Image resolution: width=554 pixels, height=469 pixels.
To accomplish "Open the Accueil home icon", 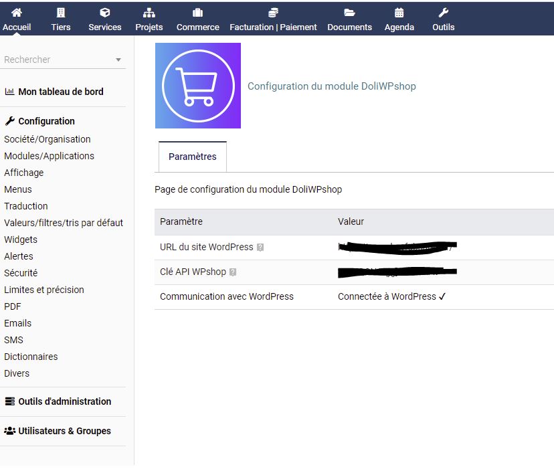I will pyautogui.click(x=17, y=13).
